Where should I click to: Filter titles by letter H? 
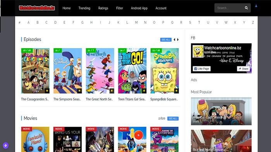pyautogui.click(x=91, y=22)
